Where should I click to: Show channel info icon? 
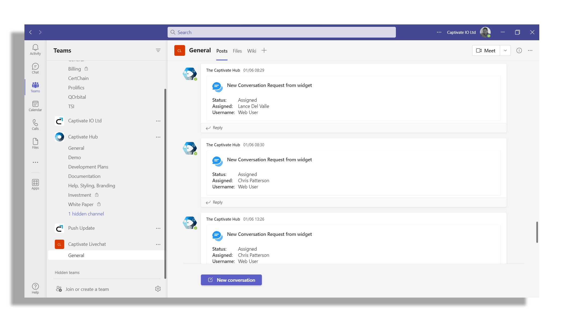pyautogui.click(x=519, y=50)
